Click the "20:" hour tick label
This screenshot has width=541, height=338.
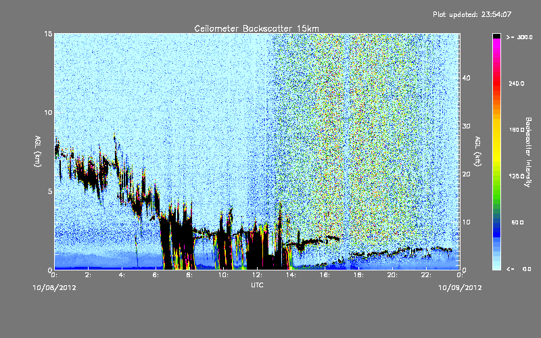pyautogui.click(x=393, y=275)
